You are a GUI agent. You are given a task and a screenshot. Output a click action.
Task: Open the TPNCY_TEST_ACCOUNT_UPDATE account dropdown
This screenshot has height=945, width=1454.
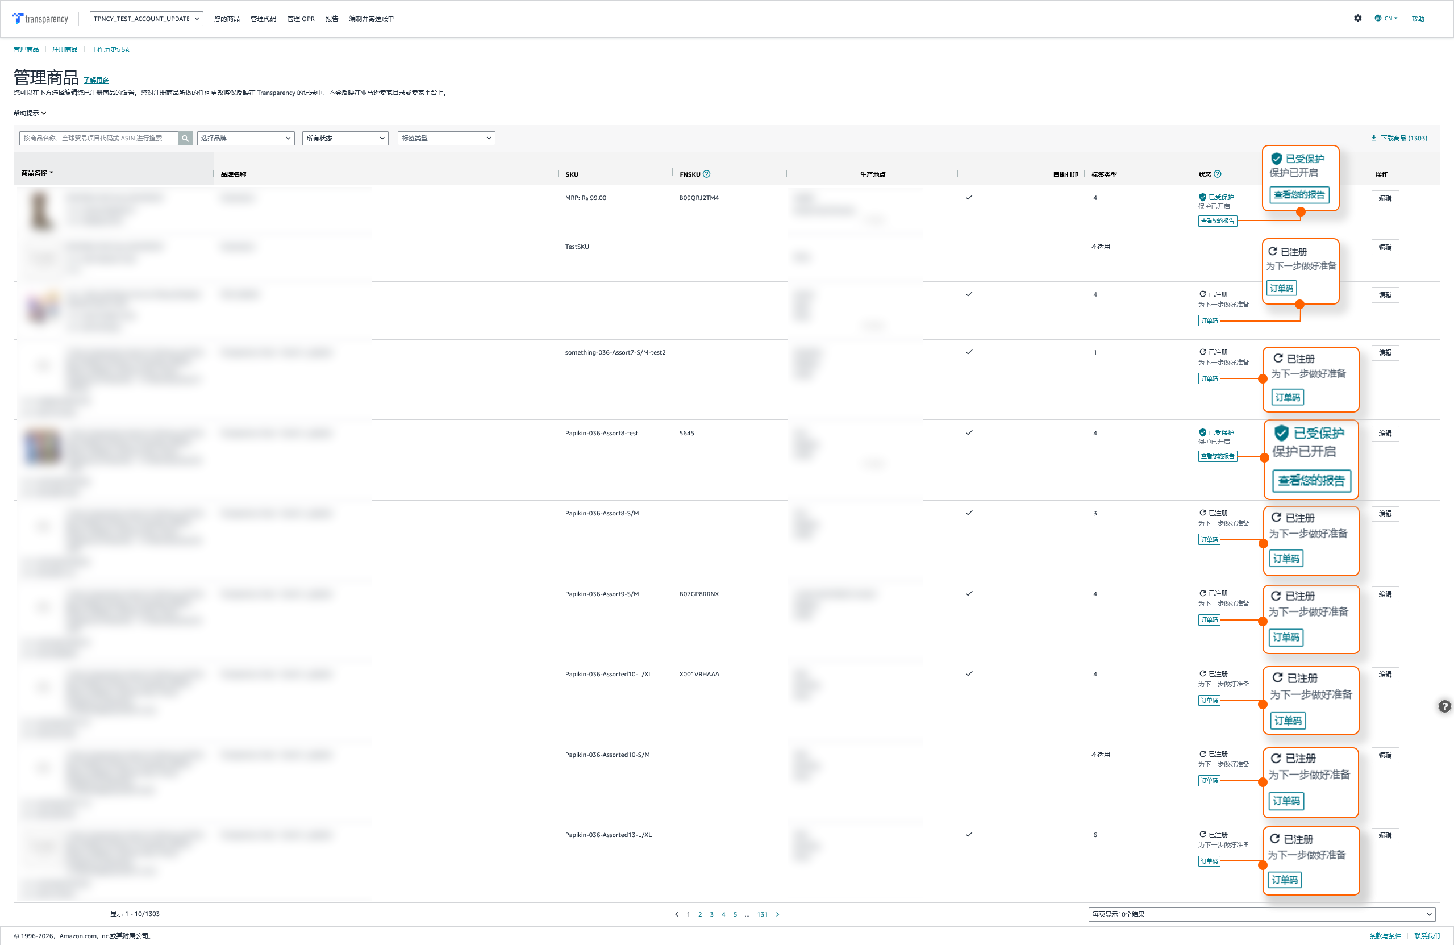coord(146,19)
